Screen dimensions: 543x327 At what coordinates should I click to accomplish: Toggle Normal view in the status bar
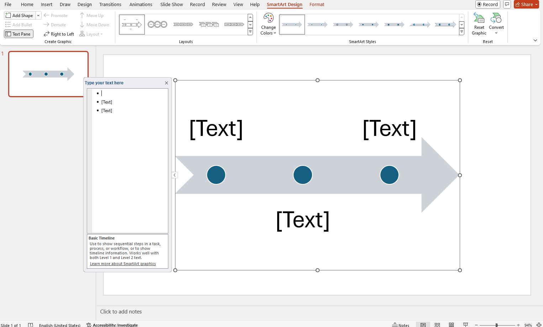423,325
